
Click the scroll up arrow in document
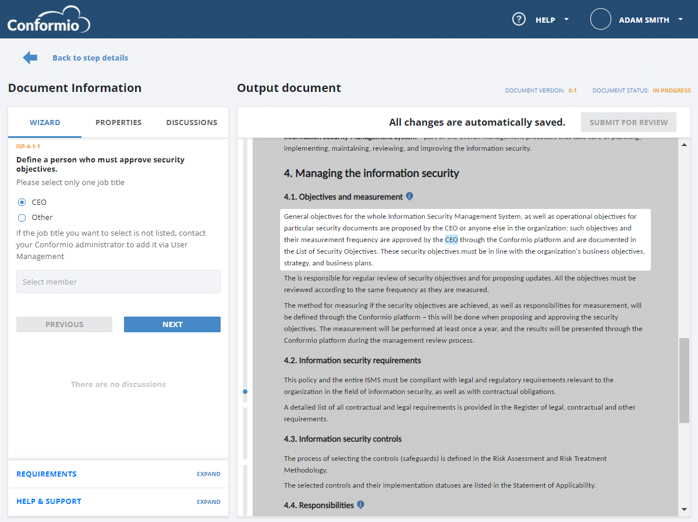coord(684,145)
